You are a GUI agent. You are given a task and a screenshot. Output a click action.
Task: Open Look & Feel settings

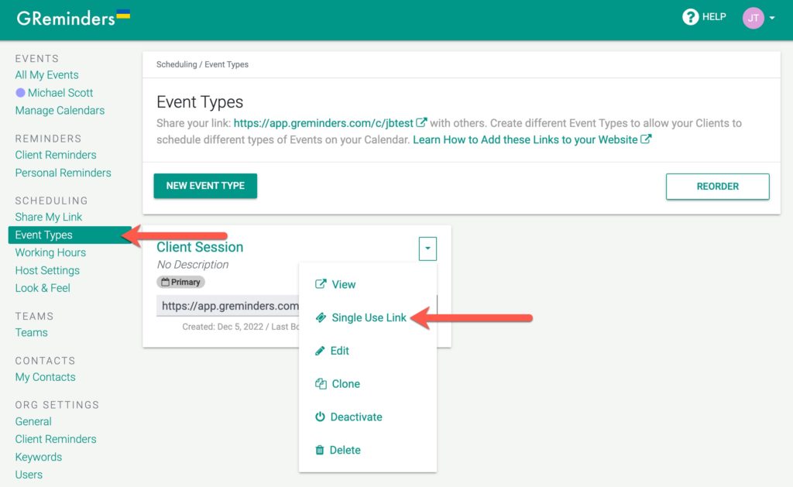click(x=43, y=288)
